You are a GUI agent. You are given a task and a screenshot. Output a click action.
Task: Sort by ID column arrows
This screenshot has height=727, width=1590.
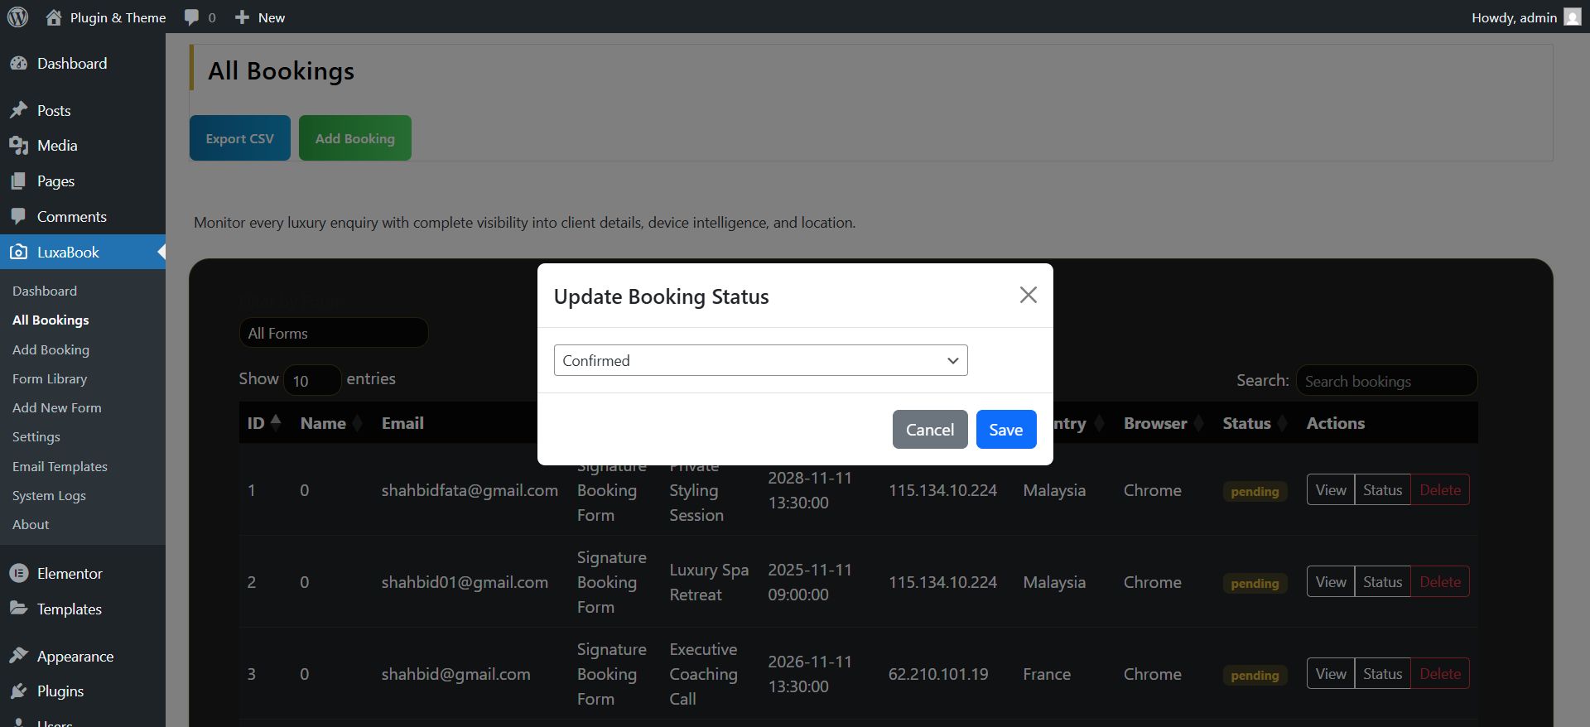click(276, 422)
